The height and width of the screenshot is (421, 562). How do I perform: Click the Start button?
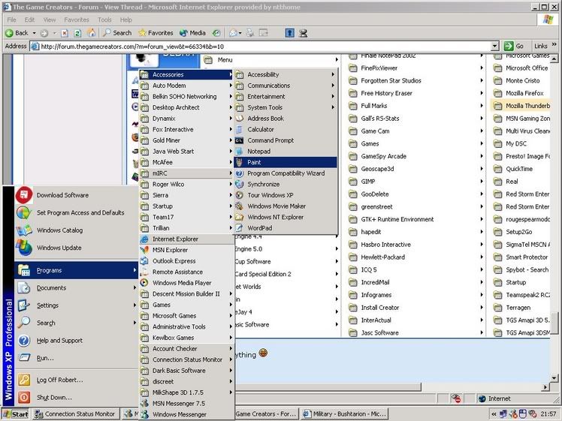pyautogui.click(x=15, y=414)
